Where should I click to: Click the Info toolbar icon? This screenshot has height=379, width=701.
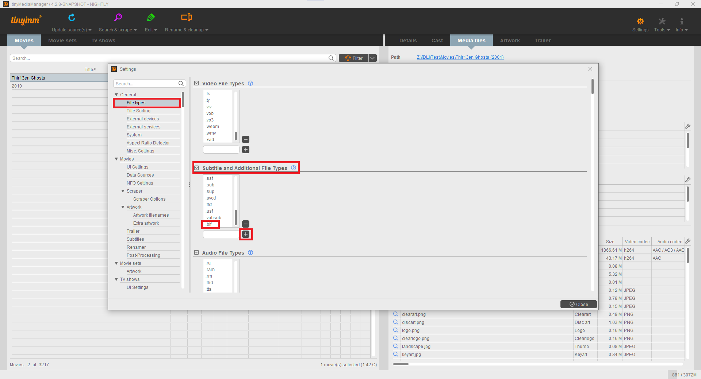click(681, 22)
